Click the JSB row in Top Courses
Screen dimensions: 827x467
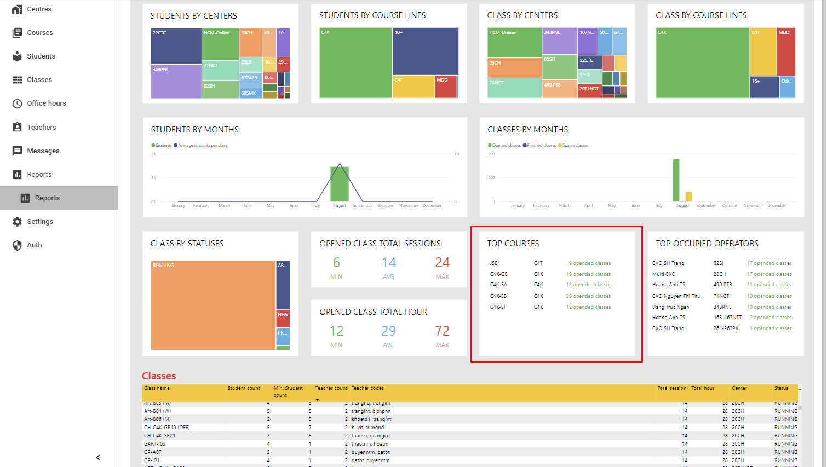point(550,263)
